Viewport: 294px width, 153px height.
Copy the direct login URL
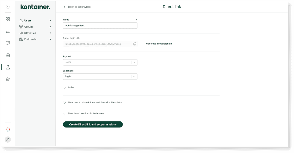click(135, 44)
